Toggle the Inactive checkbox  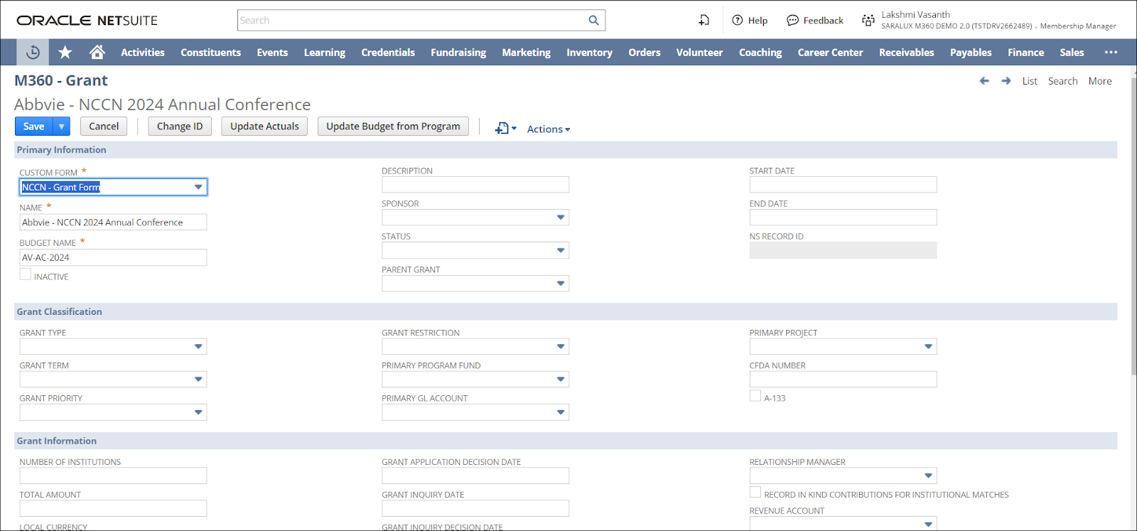point(26,275)
